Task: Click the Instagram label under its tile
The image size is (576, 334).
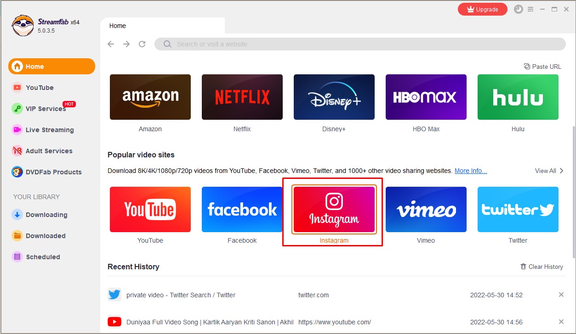Action: pyautogui.click(x=334, y=240)
